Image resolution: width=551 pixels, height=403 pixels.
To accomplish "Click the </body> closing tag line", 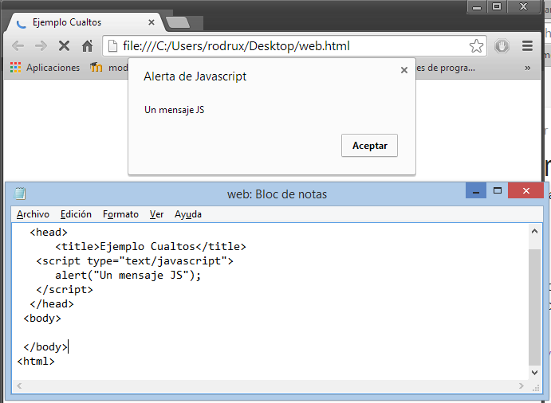I will point(45,346).
